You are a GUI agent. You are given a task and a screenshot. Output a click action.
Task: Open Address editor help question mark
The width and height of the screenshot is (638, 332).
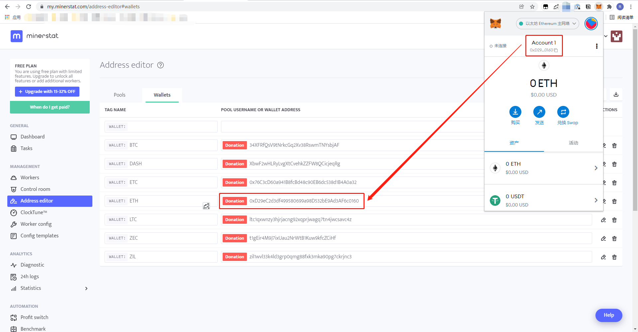point(160,65)
